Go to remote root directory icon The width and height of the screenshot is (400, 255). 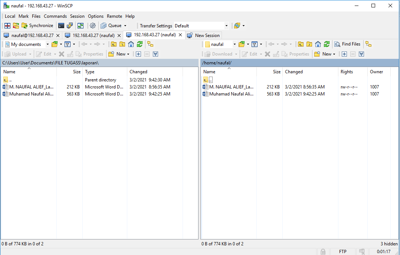pyautogui.click(x=309, y=44)
